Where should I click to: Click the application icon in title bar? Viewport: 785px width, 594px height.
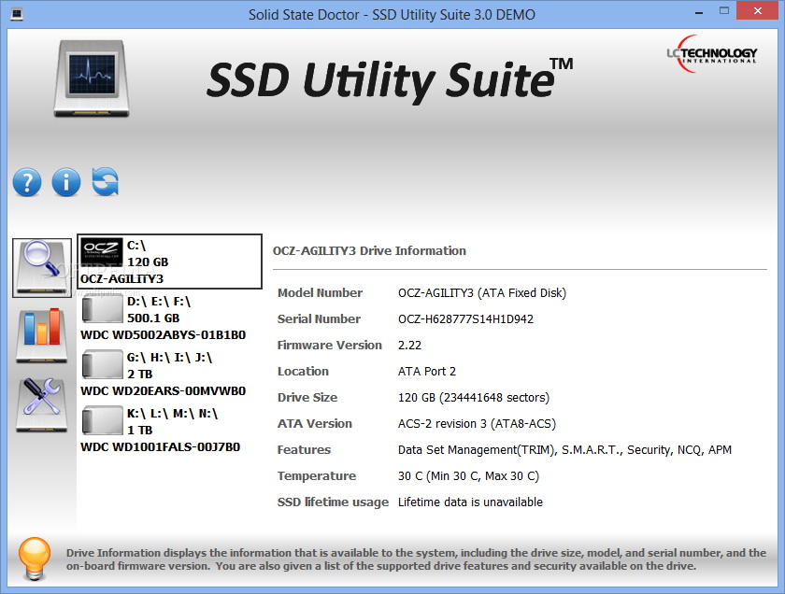17,14
